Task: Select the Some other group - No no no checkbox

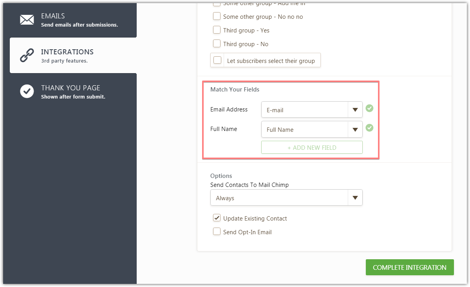Action: tap(217, 16)
